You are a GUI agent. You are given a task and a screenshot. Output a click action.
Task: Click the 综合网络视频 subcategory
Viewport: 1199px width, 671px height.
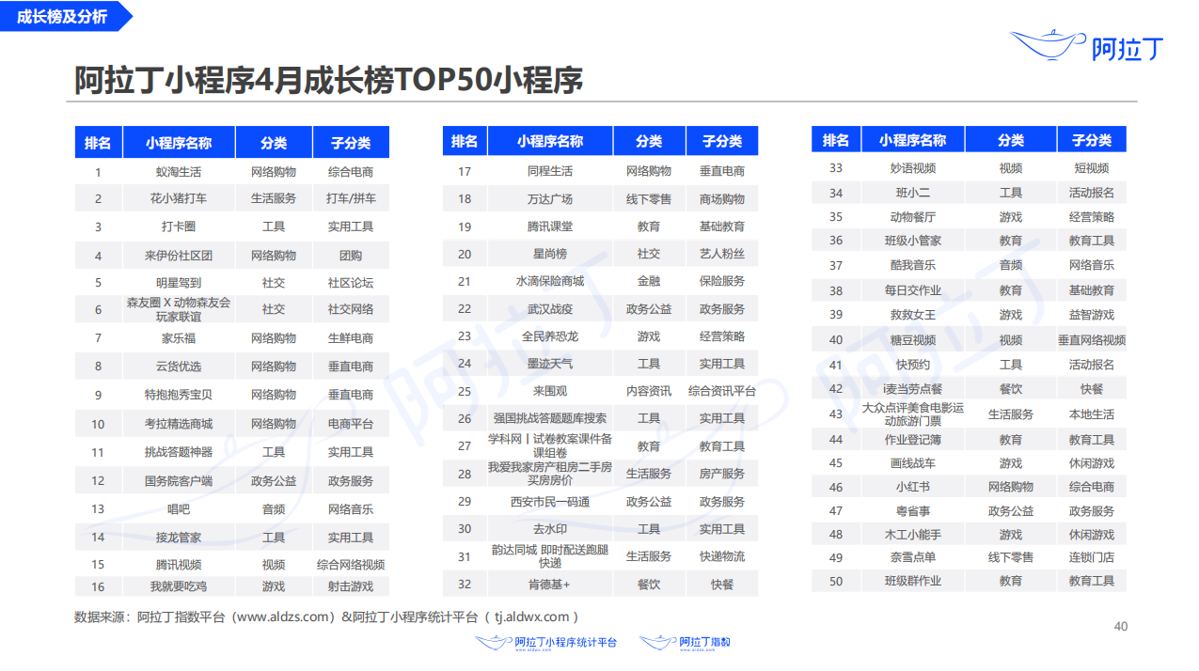(x=351, y=565)
